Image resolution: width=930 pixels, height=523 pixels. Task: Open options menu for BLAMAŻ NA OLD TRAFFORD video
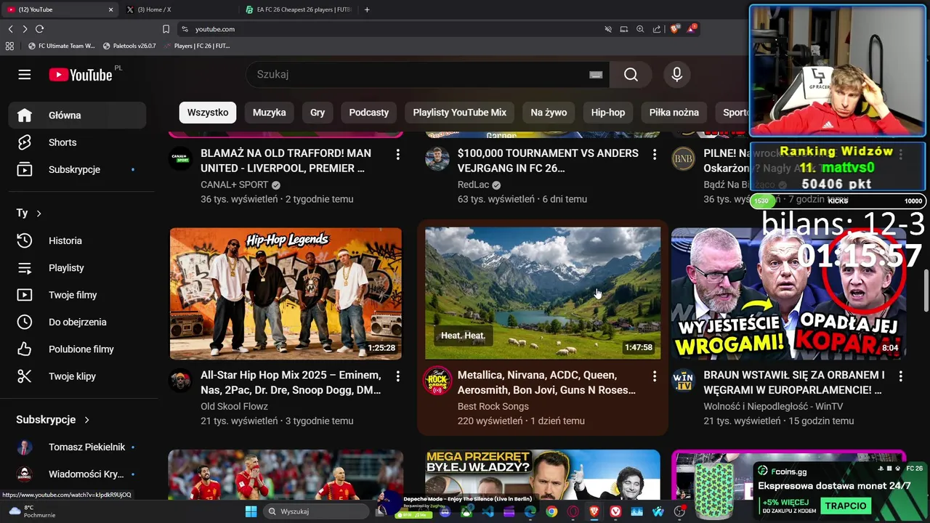[x=397, y=155]
